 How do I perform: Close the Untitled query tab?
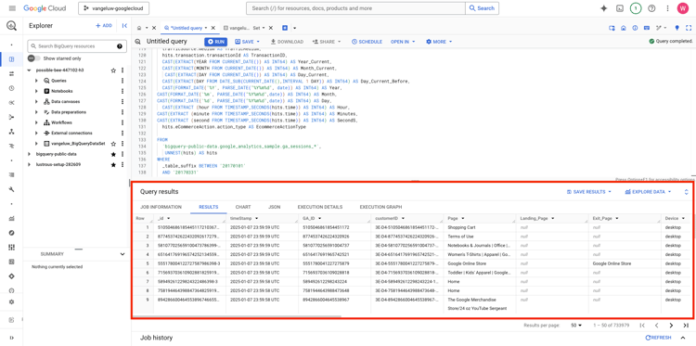[213, 28]
